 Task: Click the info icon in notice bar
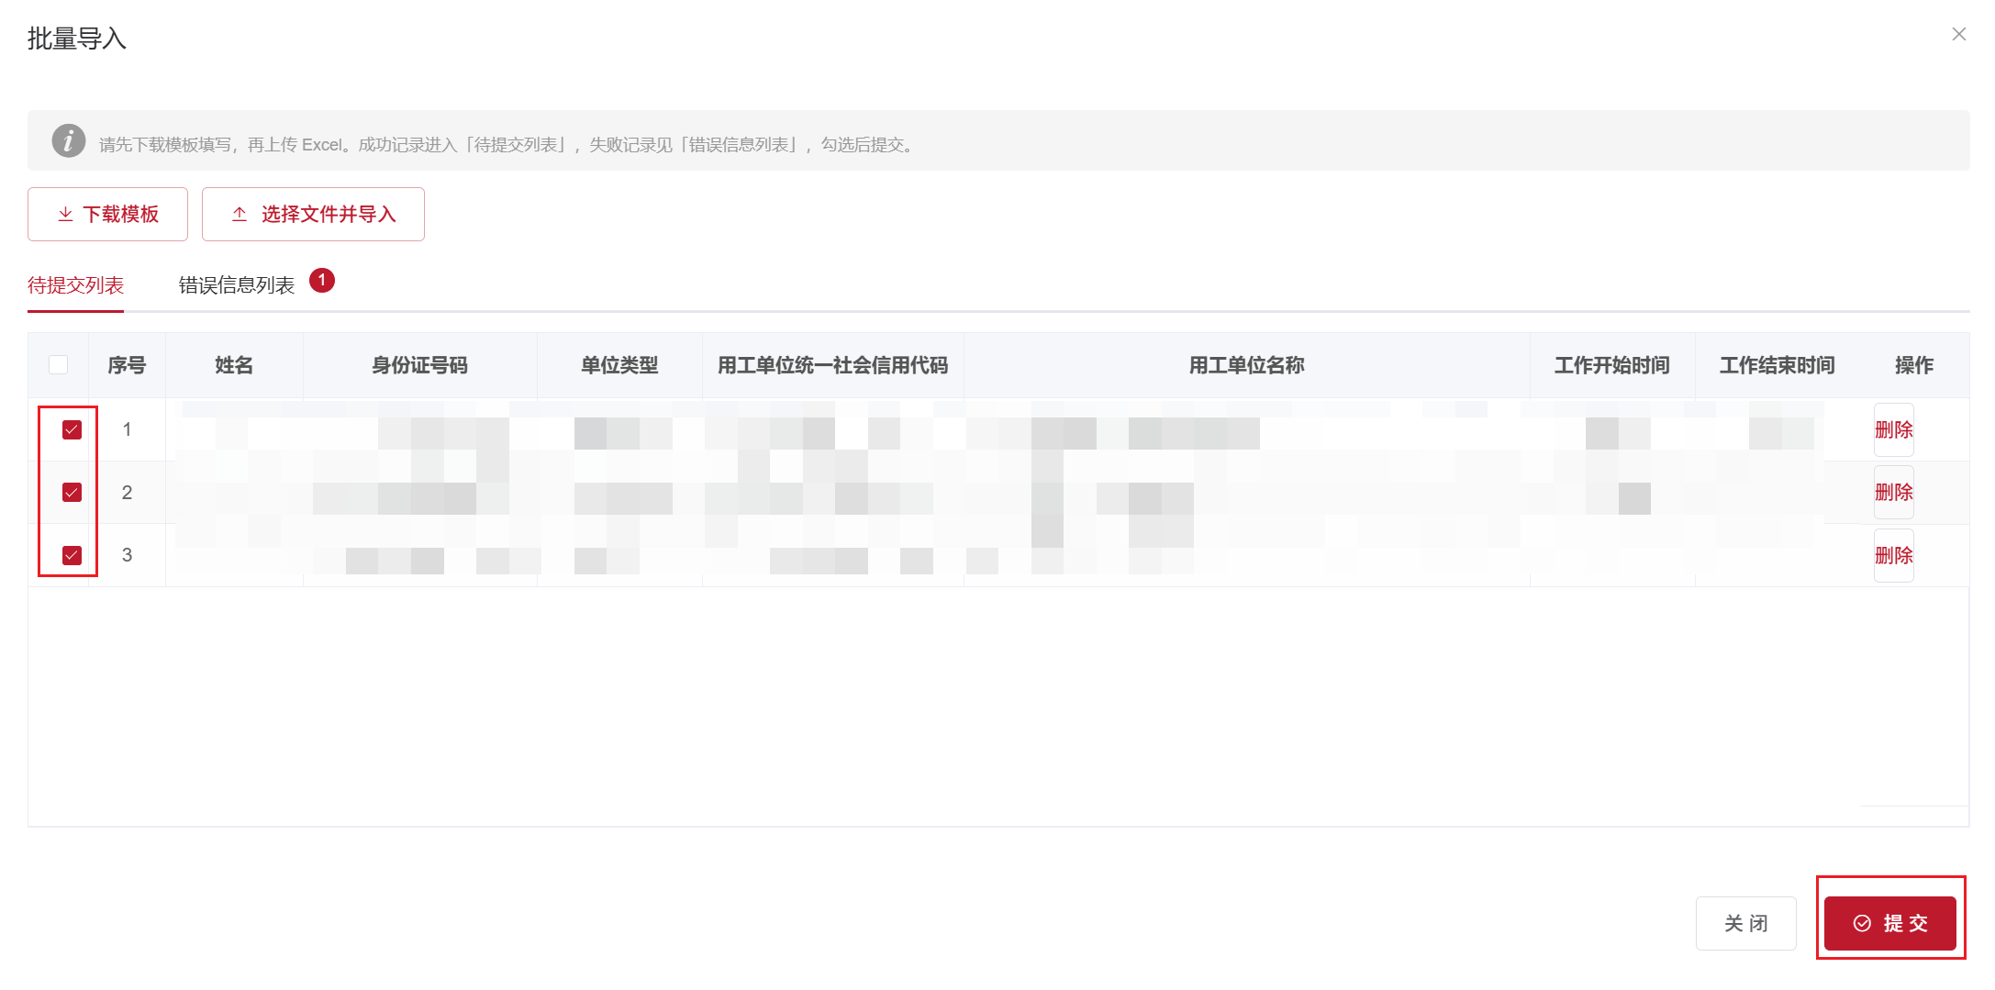click(69, 141)
